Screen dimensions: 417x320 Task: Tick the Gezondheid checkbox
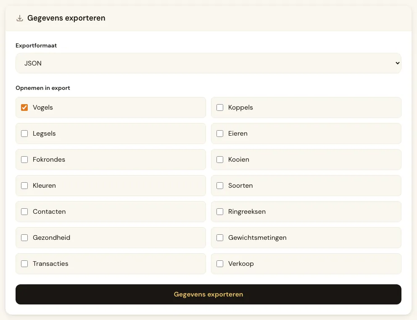(x=24, y=238)
